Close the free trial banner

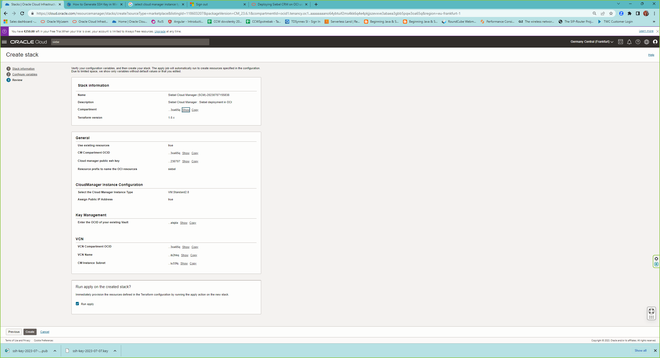click(657, 31)
